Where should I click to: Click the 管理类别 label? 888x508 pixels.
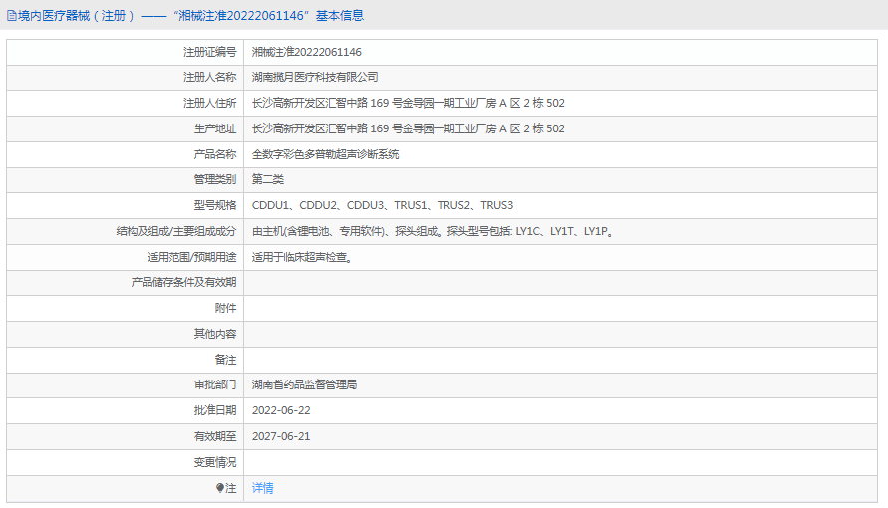[x=215, y=180]
